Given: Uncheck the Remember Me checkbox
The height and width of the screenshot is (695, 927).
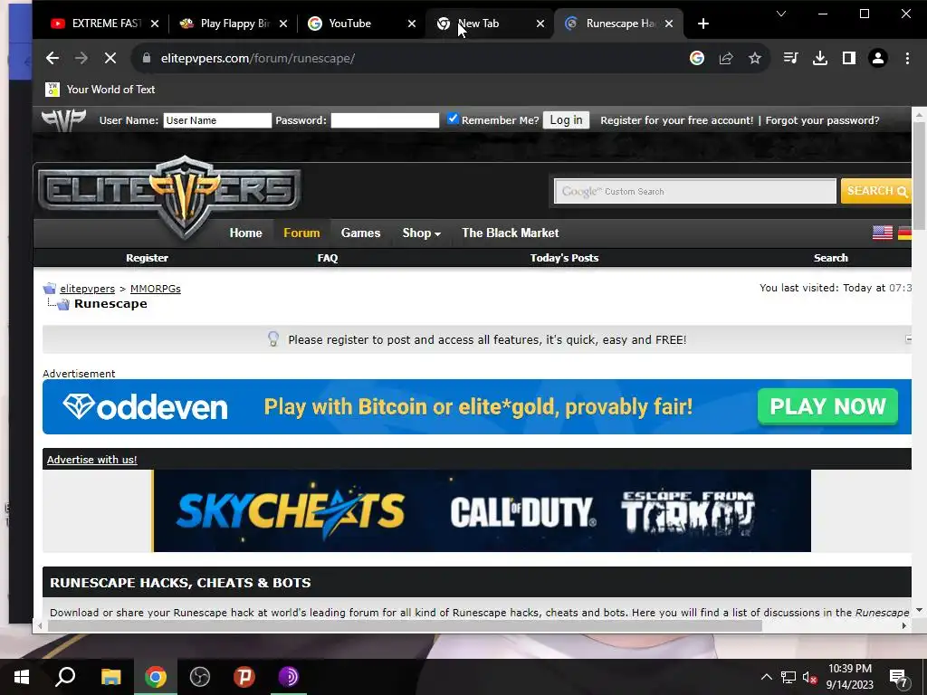Looking at the screenshot, I should point(453,119).
